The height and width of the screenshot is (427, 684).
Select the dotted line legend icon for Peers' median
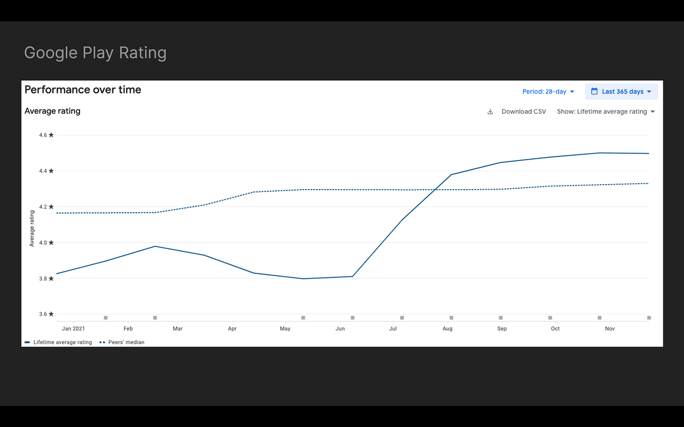coord(103,342)
